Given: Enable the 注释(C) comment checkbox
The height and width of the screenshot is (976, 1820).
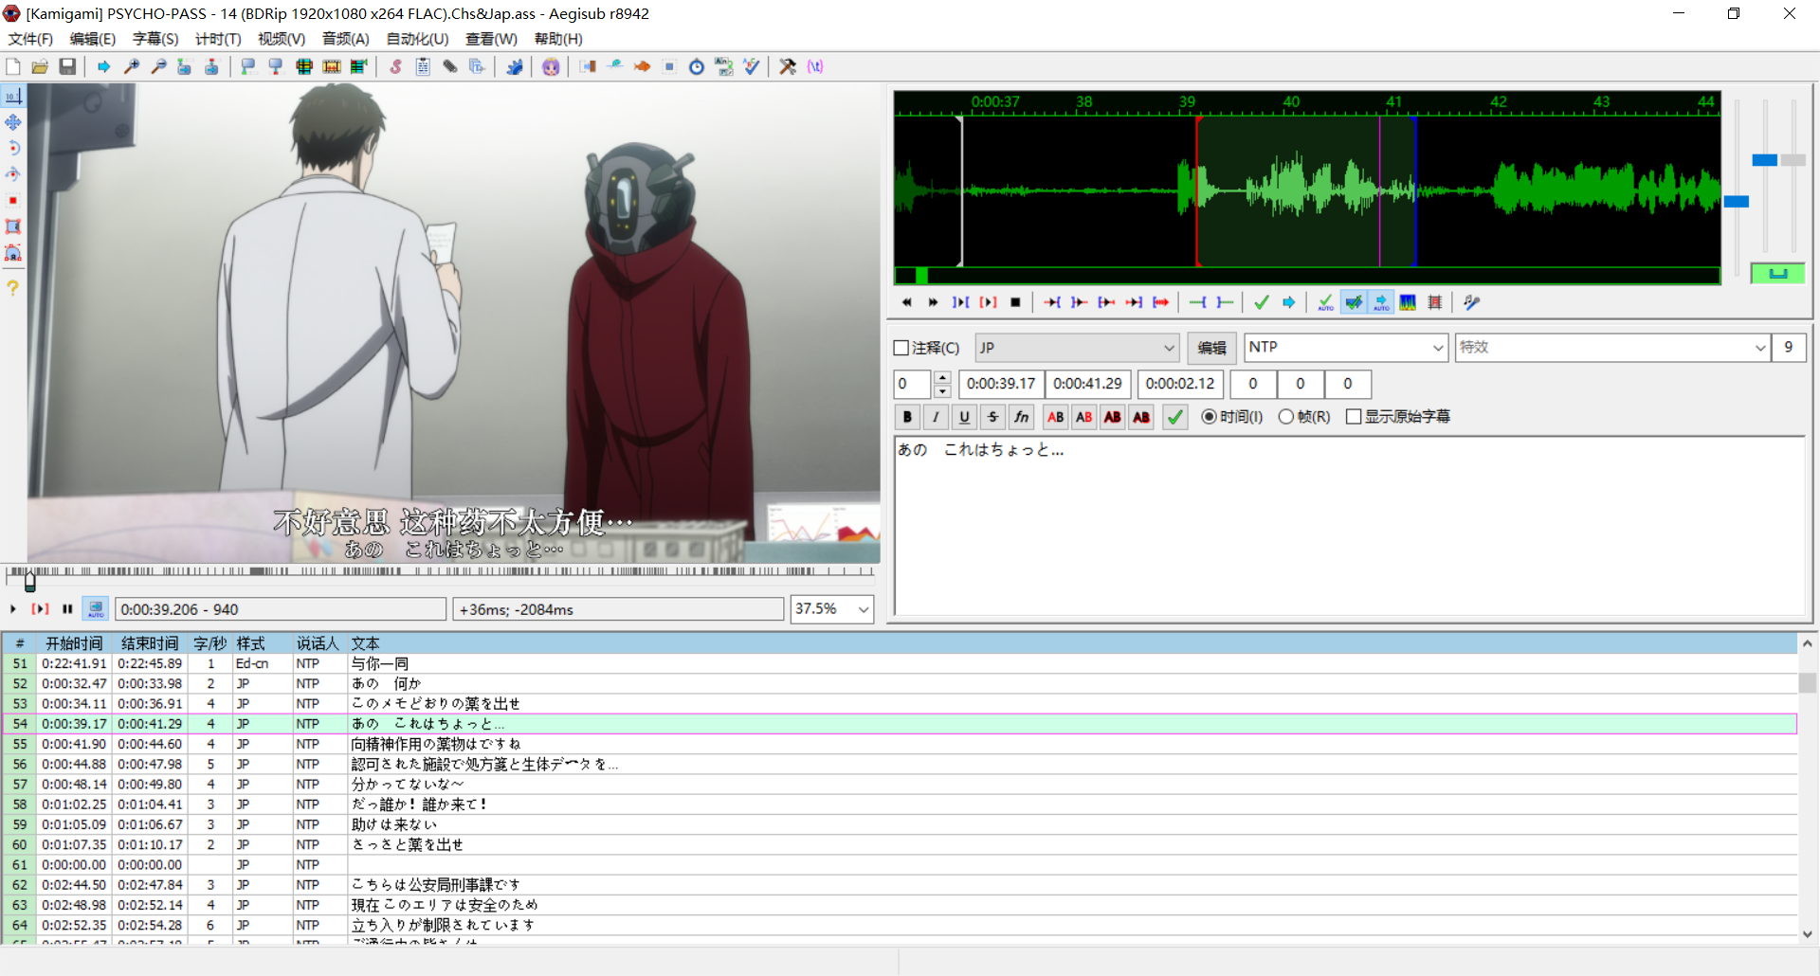Looking at the screenshot, I should pos(901,348).
